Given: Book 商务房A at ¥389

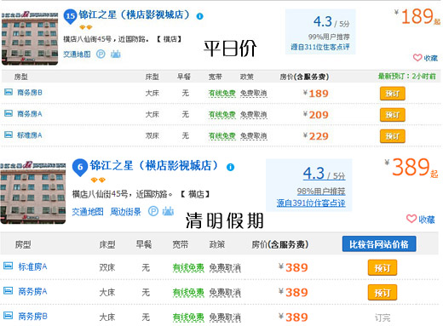Looking at the screenshot, I should coord(383,293).
